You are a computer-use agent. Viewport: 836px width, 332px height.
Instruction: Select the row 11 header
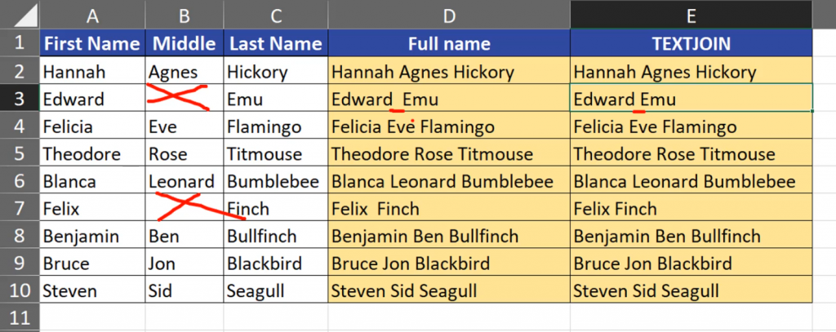tap(20, 318)
